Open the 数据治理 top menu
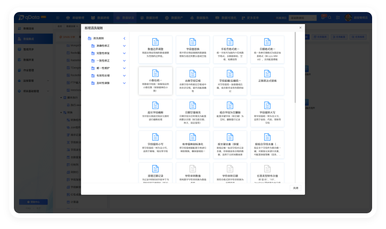 149,18
